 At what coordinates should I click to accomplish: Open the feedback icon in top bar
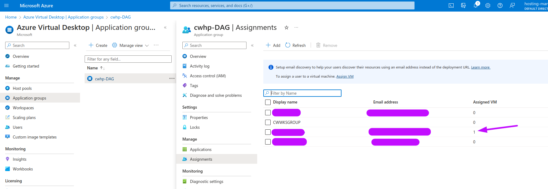coord(512,5)
